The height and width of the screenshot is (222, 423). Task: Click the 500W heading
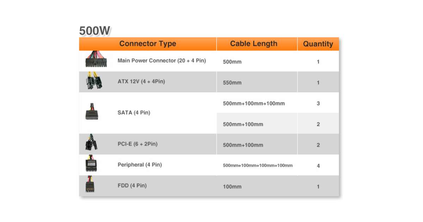(95, 31)
